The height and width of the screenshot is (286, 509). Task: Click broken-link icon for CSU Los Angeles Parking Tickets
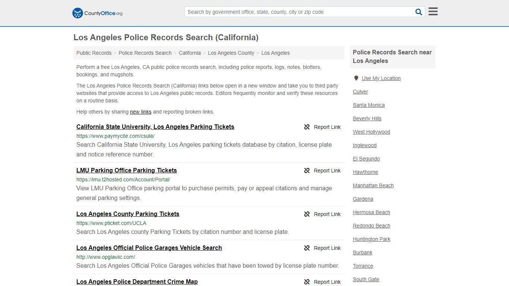(307, 127)
